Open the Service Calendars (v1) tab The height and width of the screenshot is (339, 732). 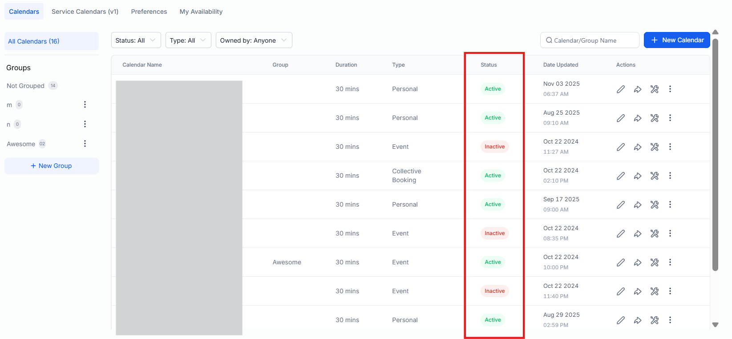[85, 12]
